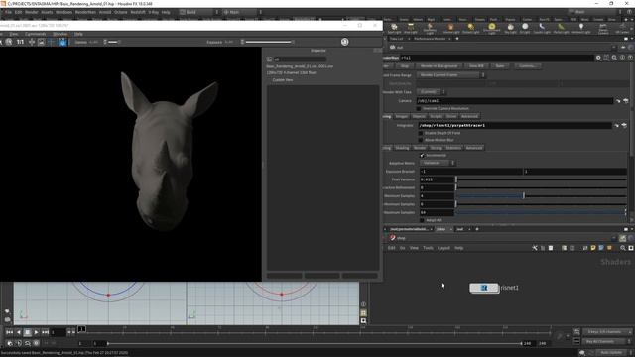The height and width of the screenshot is (357, 635).
Task: Click the Camera path field /obj/cam1
Action: [x=514, y=101]
